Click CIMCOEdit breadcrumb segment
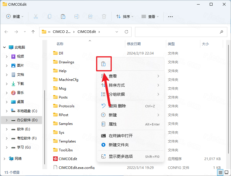Screen dimensions: 231x176 click(x=87, y=32)
